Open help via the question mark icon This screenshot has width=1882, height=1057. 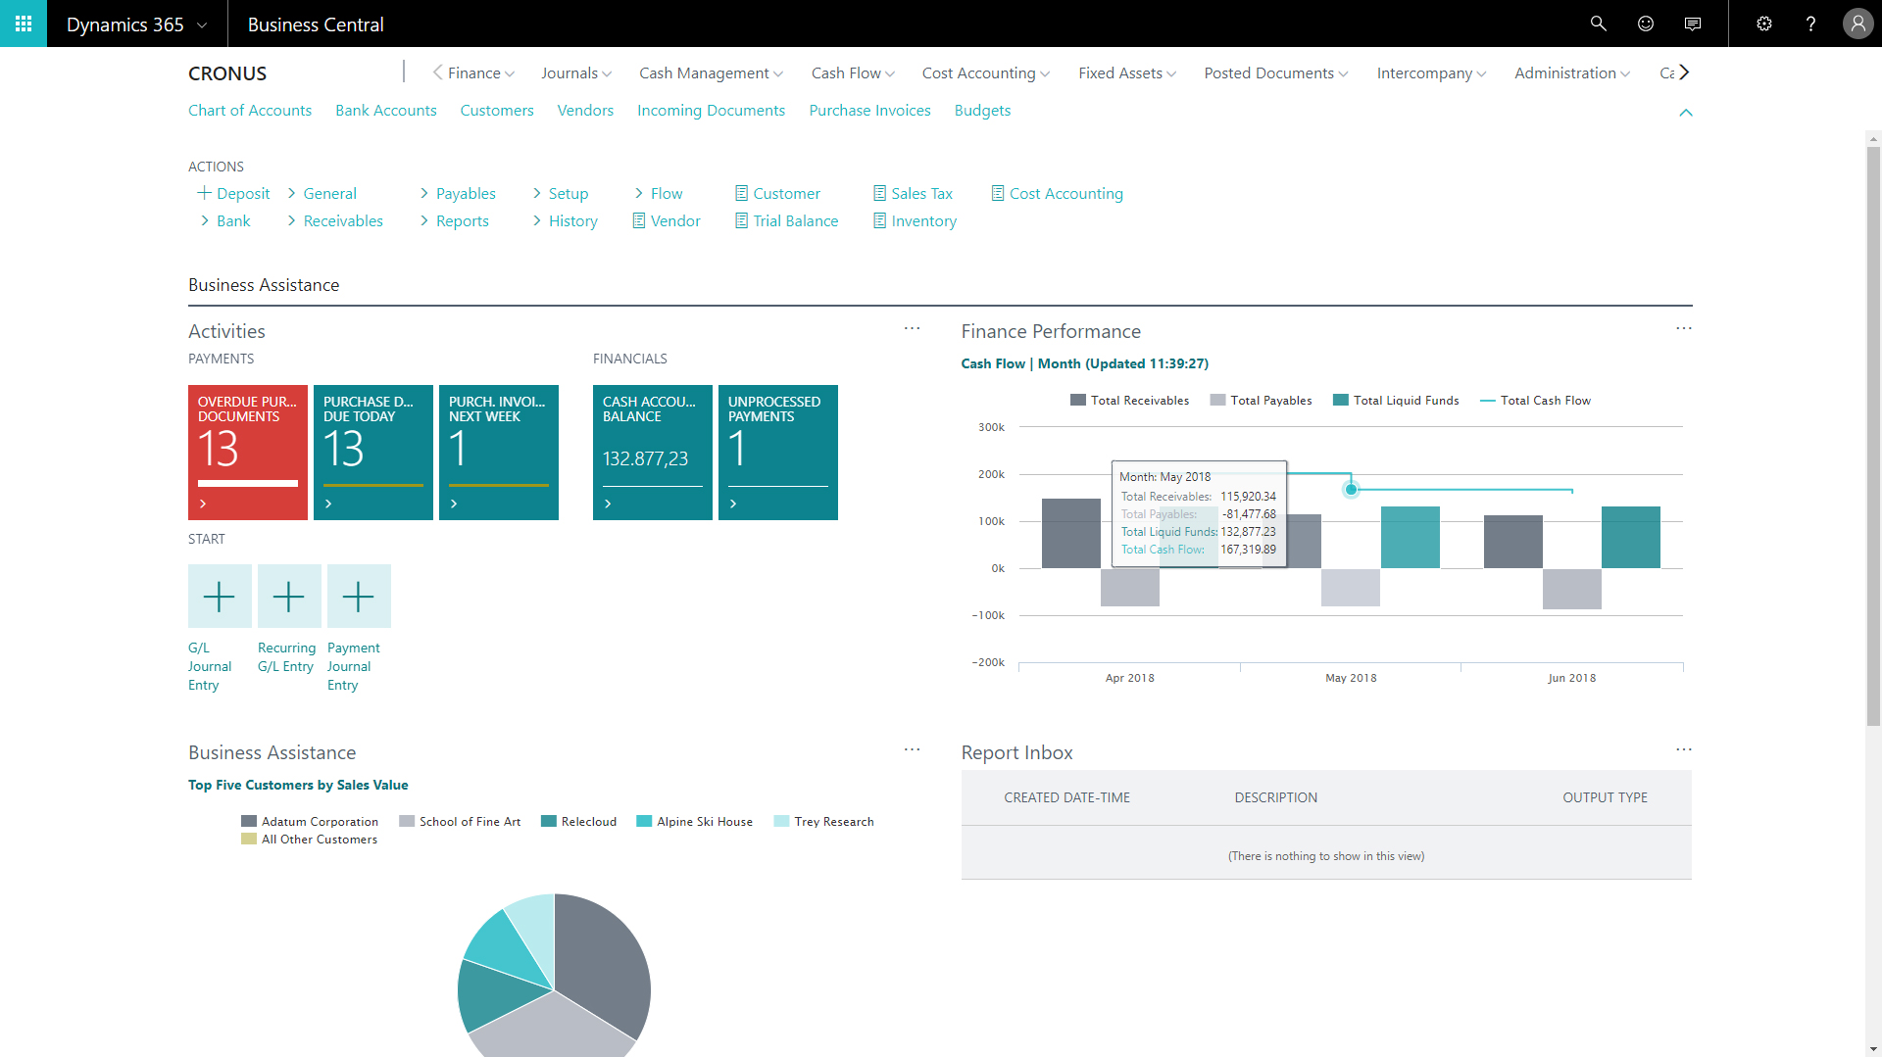(1810, 24)
